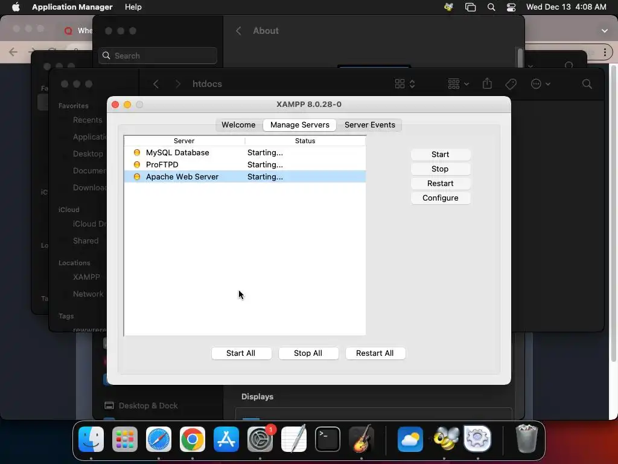This screenshot has width=618, height=464.
Task: Open Safari from the Dock
Action: click(x=159, y=439)
